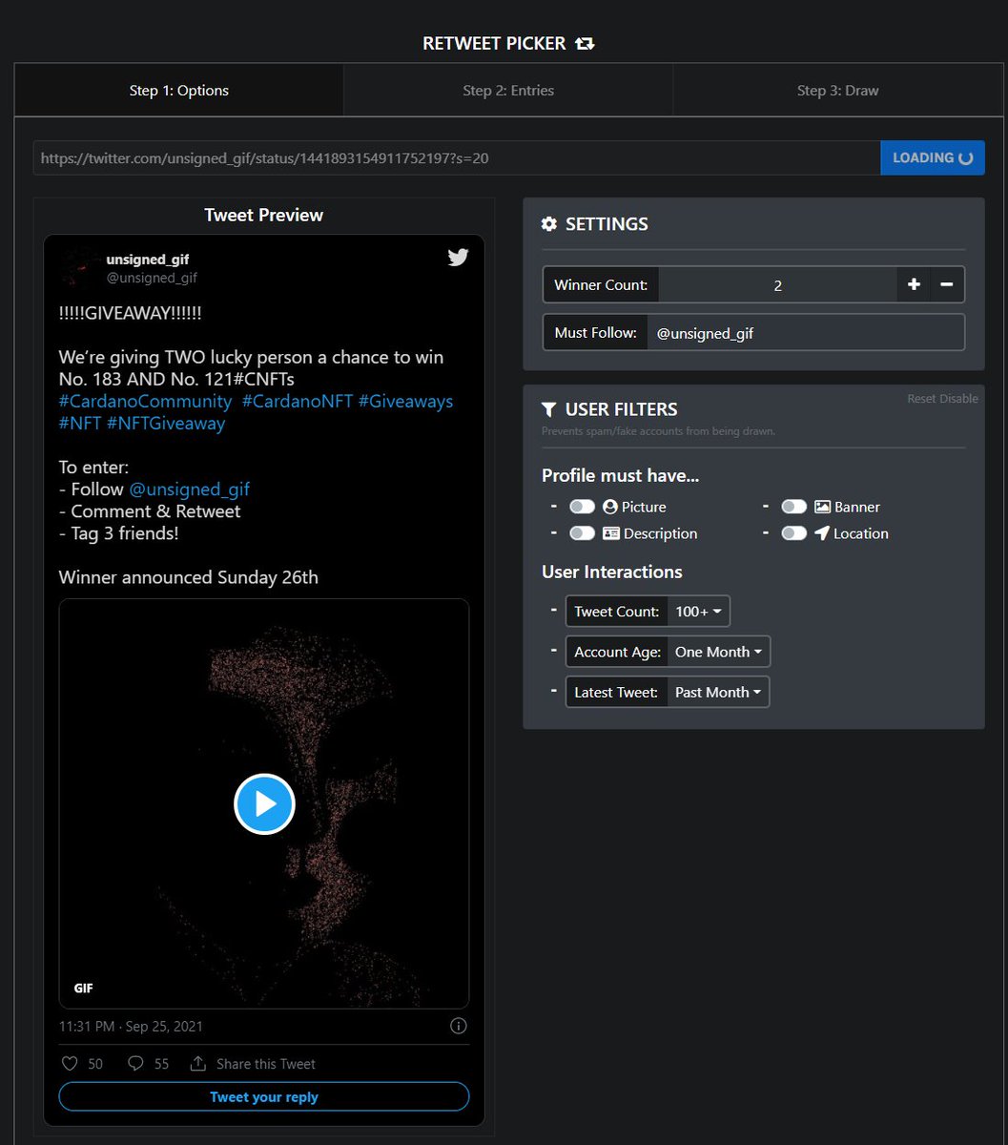Click Tweet your reply button
Viewport: 1008px width, 1145px height.
pyautogui.click(x=264, y=1096)
